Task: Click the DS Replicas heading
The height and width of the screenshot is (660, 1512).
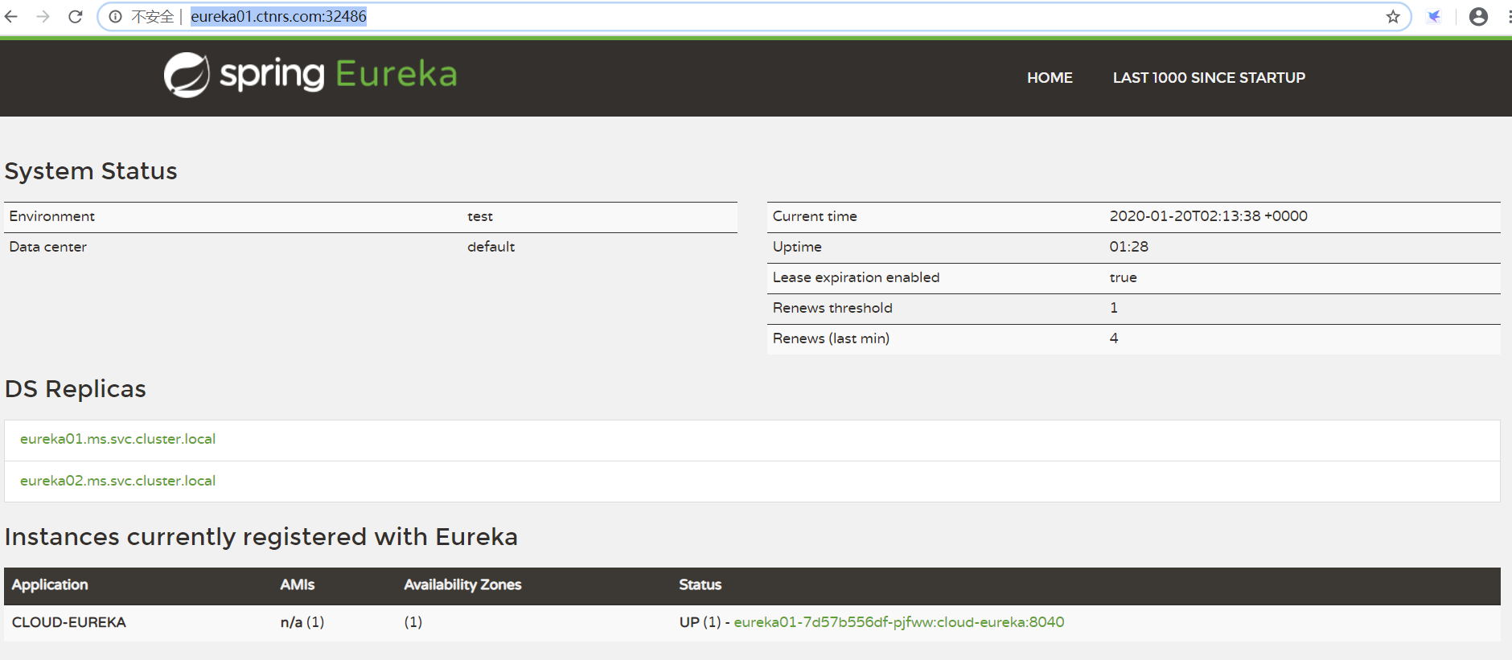Action: point(76,389)
